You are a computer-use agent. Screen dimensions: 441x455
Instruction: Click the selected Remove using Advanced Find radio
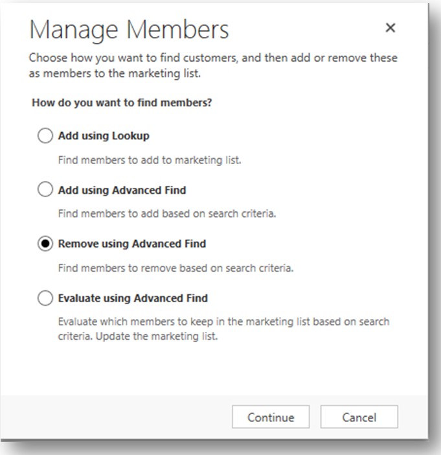(x=45, y=244)
